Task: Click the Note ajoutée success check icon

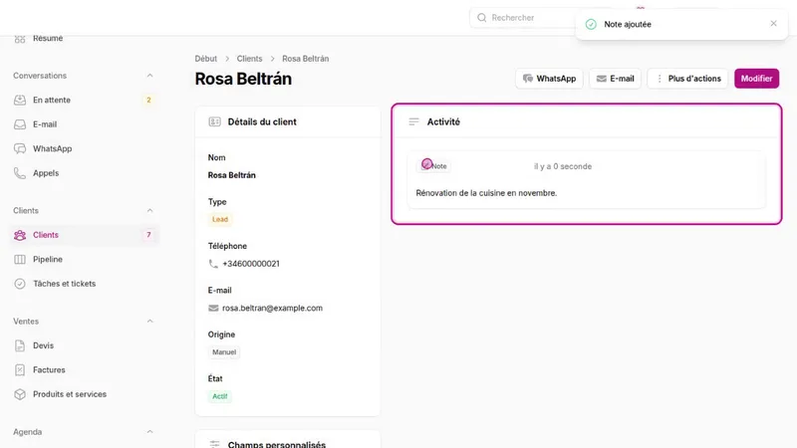Action: [x=591, y=24]
